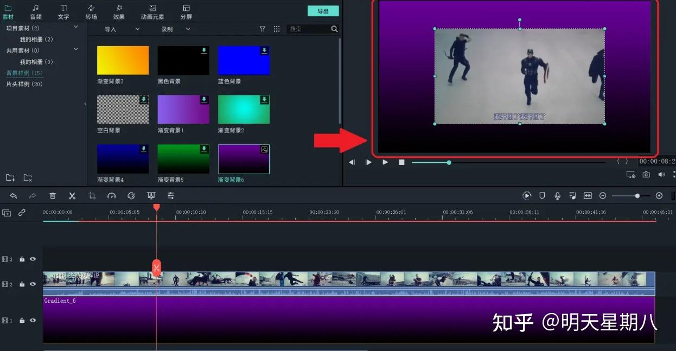Collapse the 共用素材 tree section
Image resolution: width=676 pixels, height=351 pixels.
pos(76,50)
